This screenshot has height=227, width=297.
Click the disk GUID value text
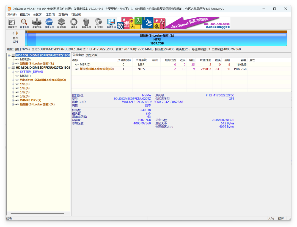pos(152,102)
